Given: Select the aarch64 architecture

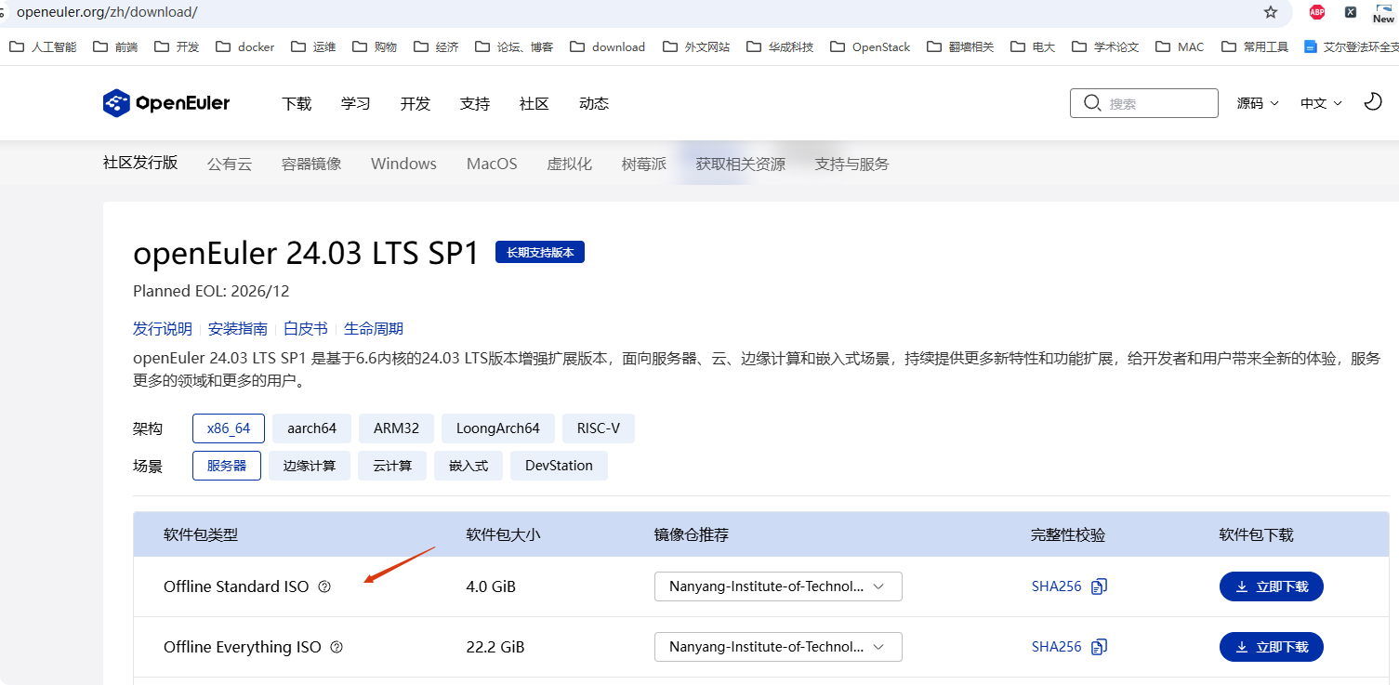Looking at the screenshot, I should point(311,428).
